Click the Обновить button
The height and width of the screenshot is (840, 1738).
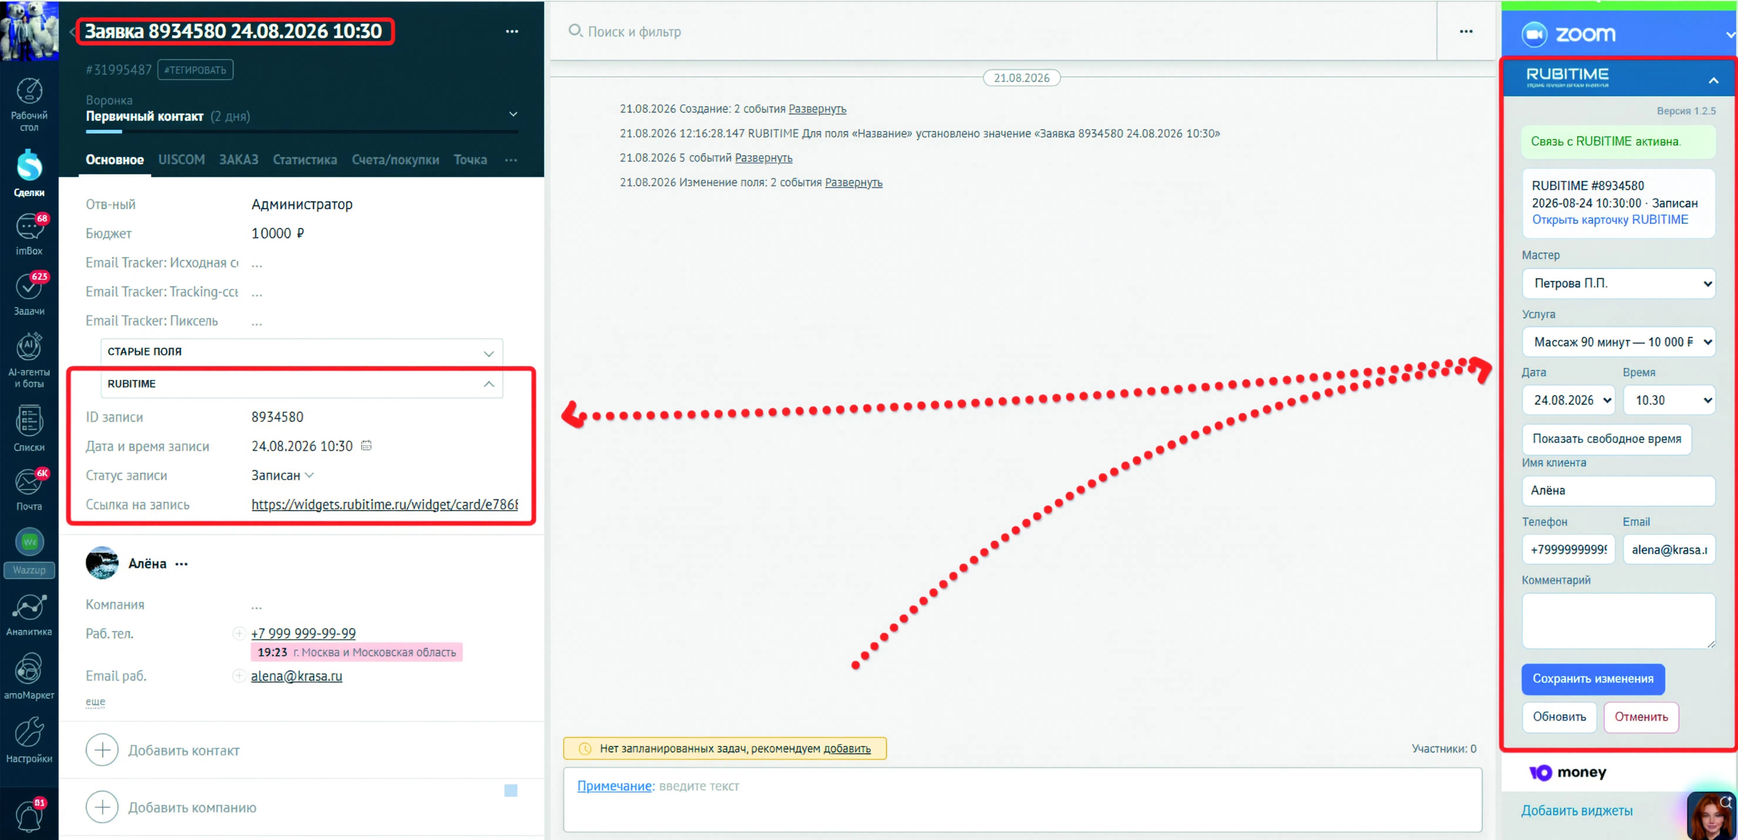pos(1559,717)
